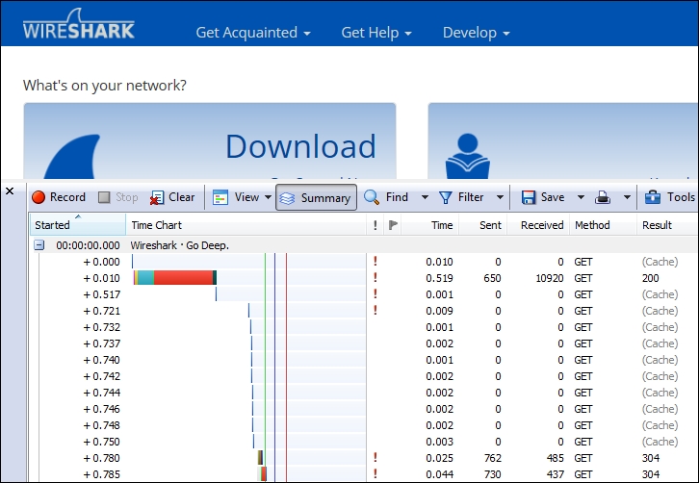
Task: Collapse the Wireshark Go Deep page group
Action: click(39, 244)
